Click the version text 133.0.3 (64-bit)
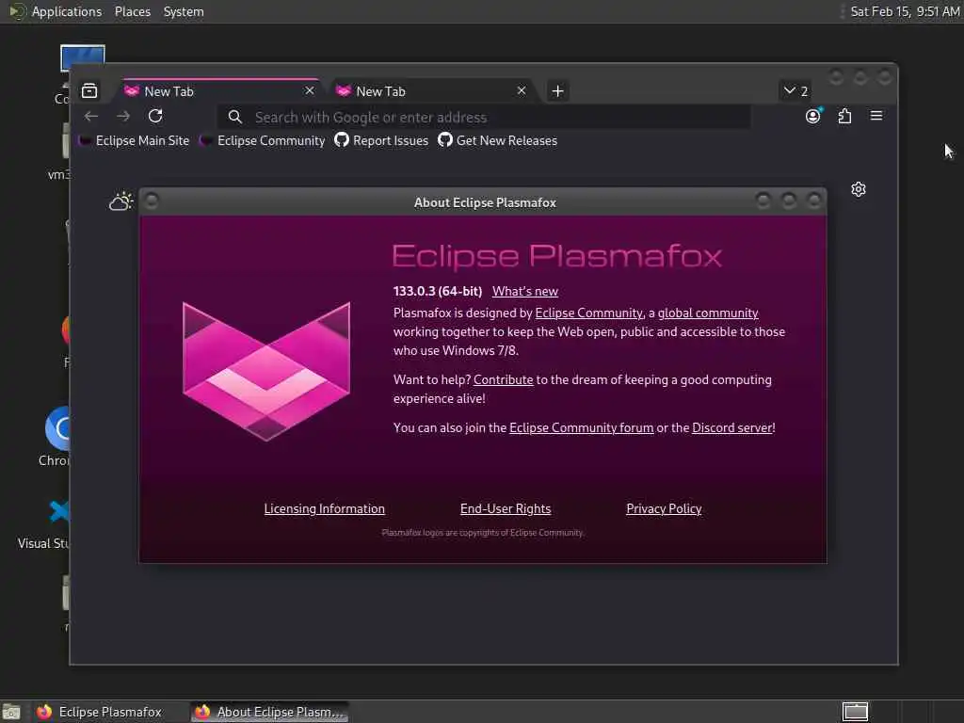This screenshot has height=723, width=964. point(437,292)
